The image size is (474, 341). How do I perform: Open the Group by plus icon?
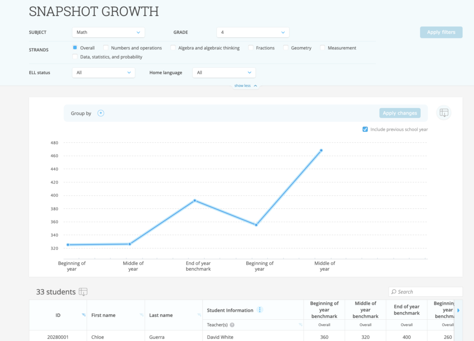point(100,113)
